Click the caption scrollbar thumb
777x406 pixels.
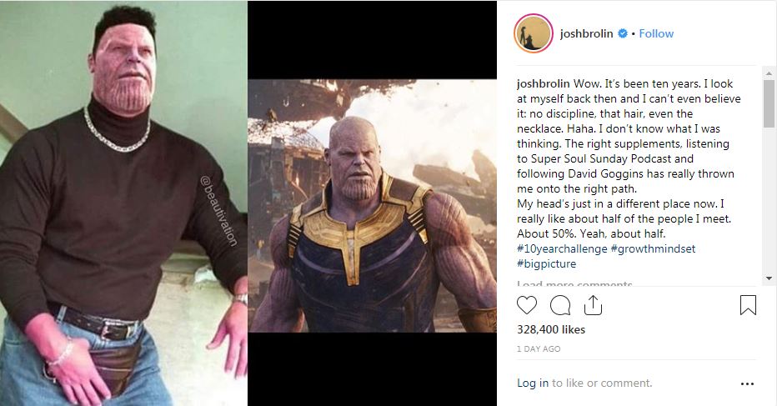click(x=769, y=103)
